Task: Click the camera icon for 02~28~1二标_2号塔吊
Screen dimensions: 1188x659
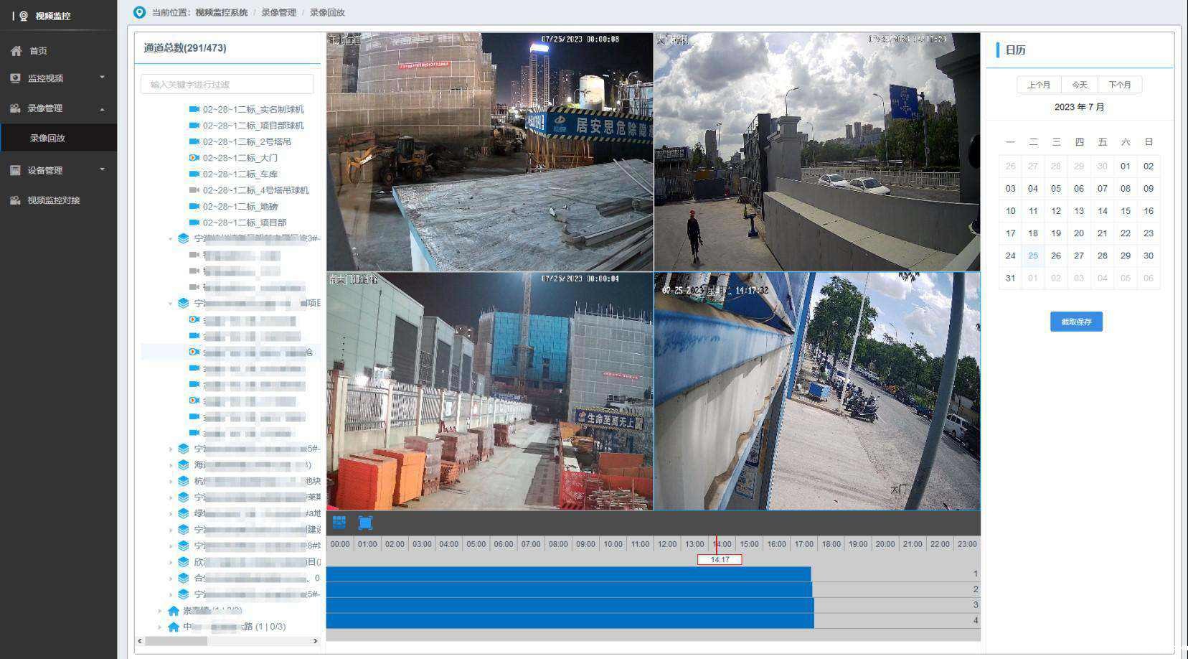Action: (x=194, y=141)
